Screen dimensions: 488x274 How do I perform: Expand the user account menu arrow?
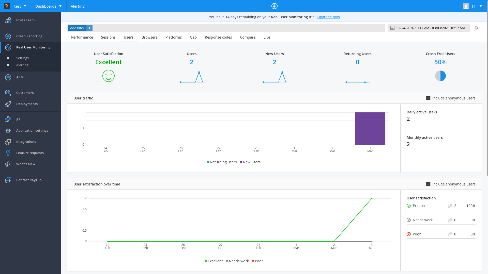481,6
